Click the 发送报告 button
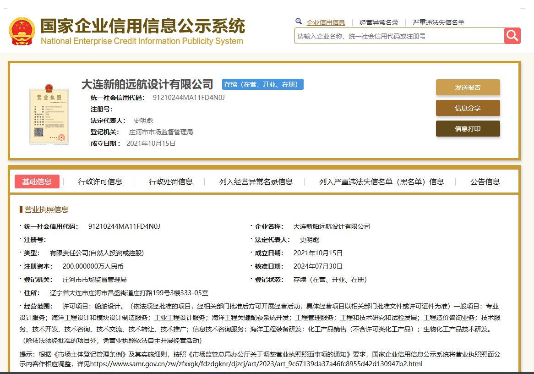This screenshot has width=534, height=374. coord(468,88)
